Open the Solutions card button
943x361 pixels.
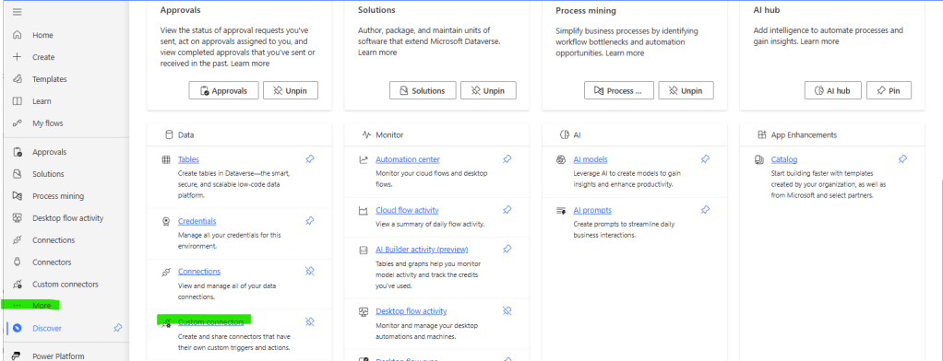[x=423, y=90]
